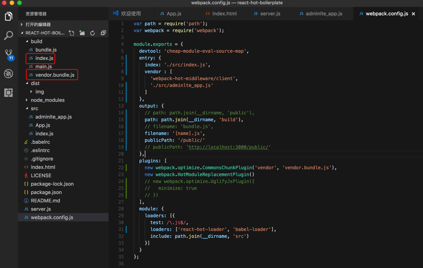This screenshot has width=423, height=268.
Task: Open the localhost:3000 public link
Action: [228, 147]
